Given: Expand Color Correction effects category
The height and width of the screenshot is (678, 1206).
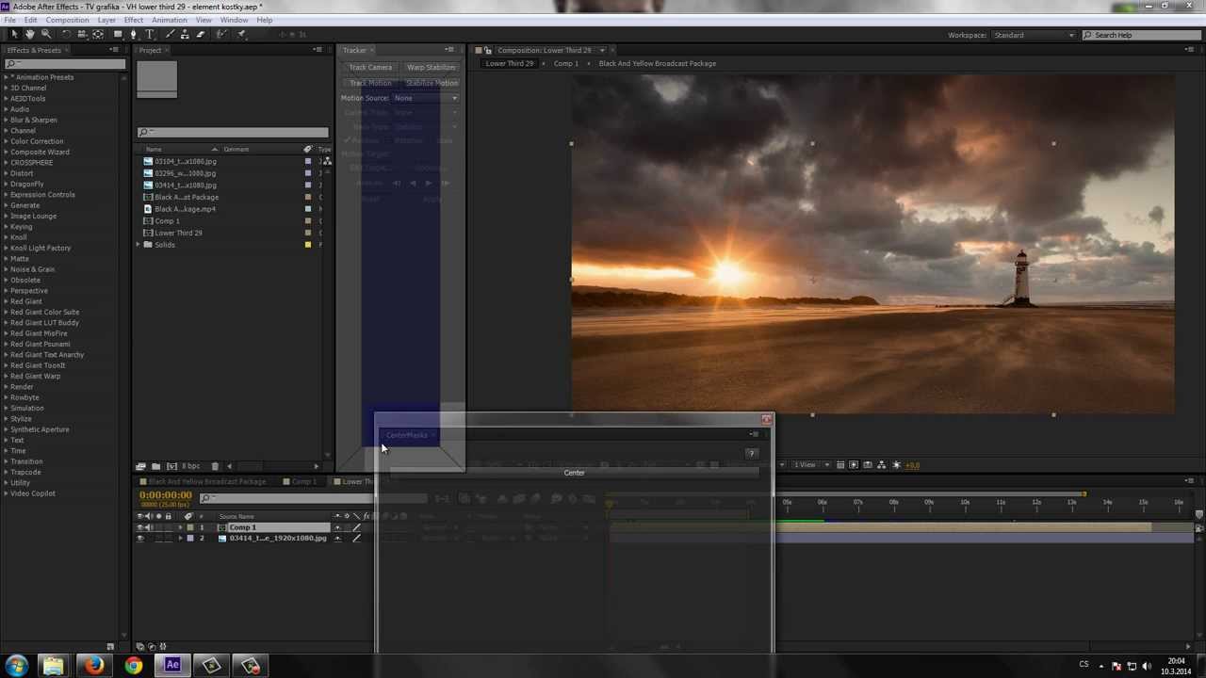Looking at the screenshot, I should 6,141.
